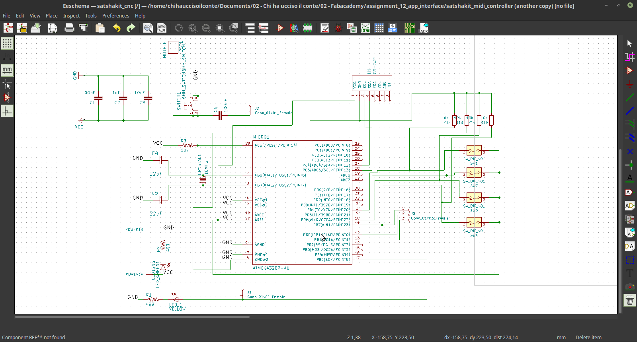Pick the hierarchical label tool
Screen dimensions: 637x342
(x=629, y=206)
